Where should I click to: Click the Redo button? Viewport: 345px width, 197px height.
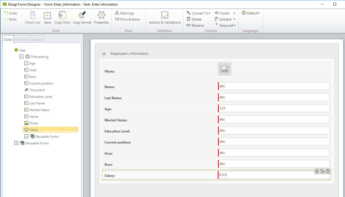click(x=11, y=19)
